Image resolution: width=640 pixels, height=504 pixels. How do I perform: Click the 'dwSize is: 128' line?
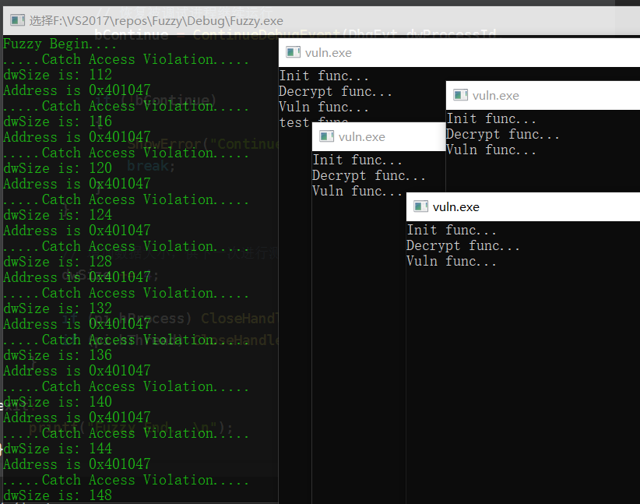click(x=58, y=262)
